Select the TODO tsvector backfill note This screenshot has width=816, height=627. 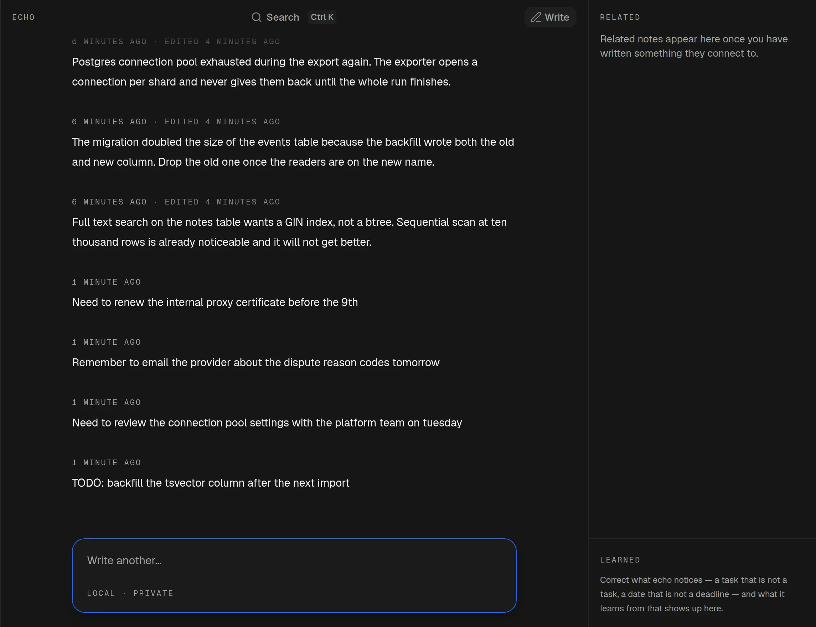pyautogui.click(x=211, y=483)
